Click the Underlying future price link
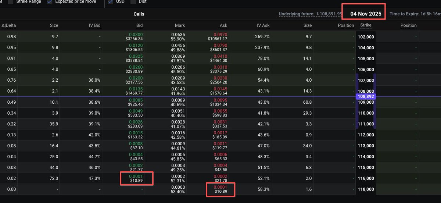441x203 pixels. coord(310,14)
